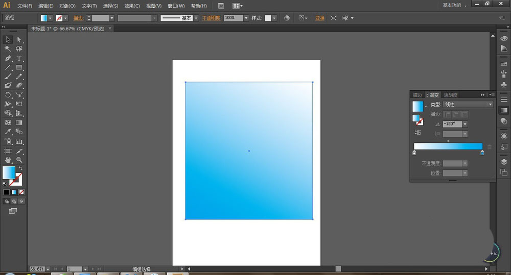The height and width of the screenshot is (275, 511).
Task: Open the 效果(C) menu
Action: (x=132, y=6)
